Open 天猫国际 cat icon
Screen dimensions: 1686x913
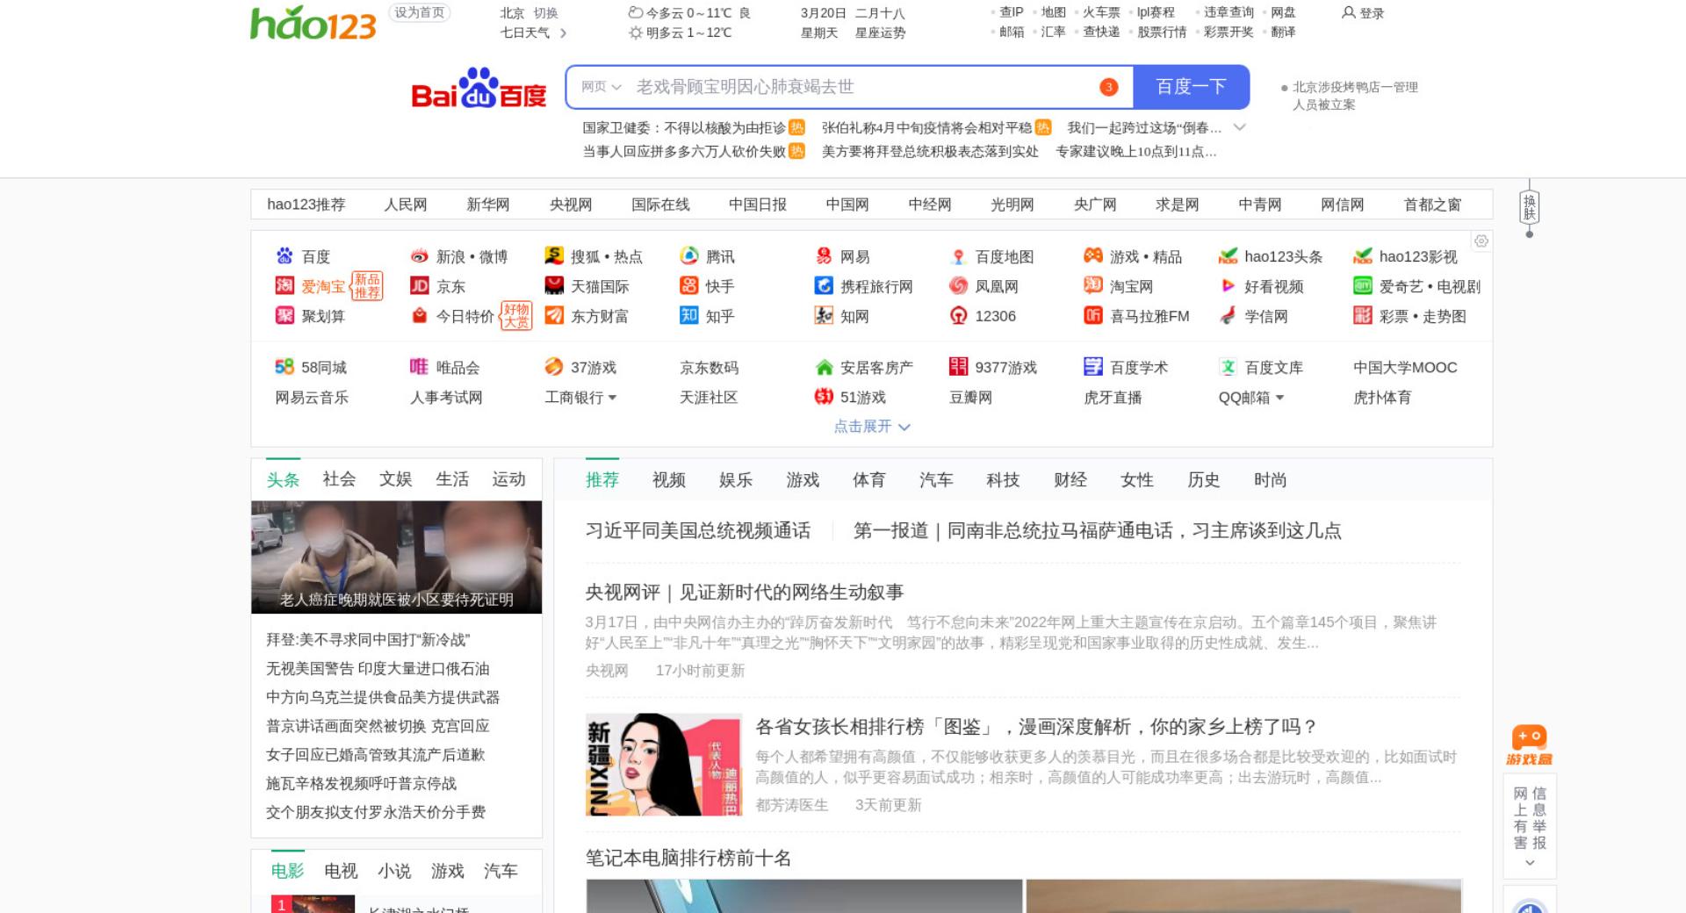pos(554,286)
